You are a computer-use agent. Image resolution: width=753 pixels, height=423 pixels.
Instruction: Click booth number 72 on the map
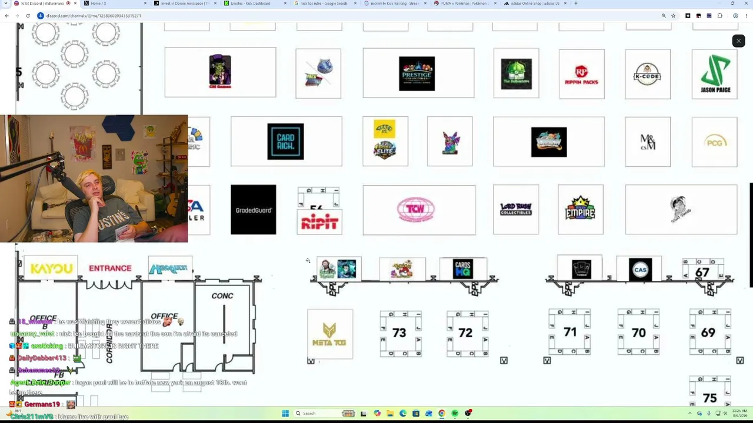(465, 333)
